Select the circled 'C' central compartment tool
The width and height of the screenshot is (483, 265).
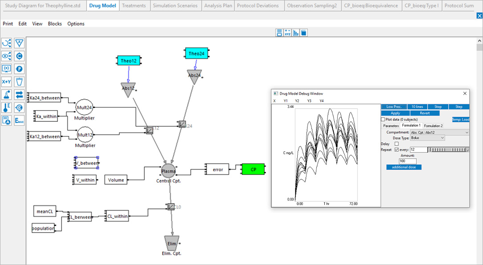[x=20, y=56]
